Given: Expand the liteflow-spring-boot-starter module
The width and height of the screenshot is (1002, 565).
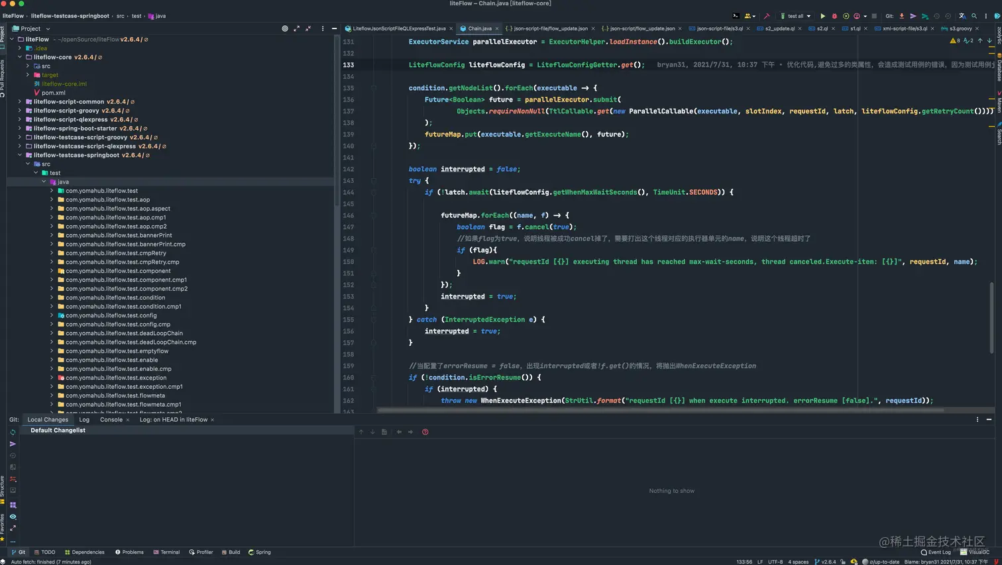Looking at the screenshot, I should click(x=20, y=128).
